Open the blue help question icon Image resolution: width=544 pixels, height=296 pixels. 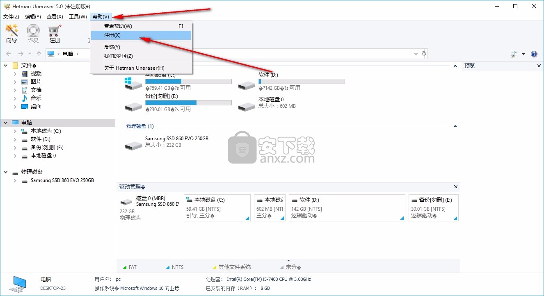click(534, 54)
